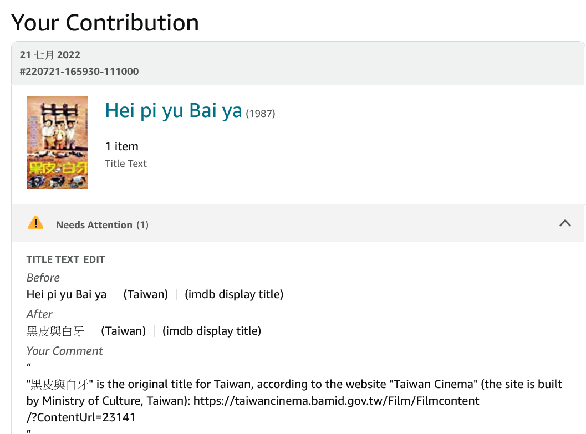Select the reference number #220721-165930-111000
Image resolution: width=586 pixels, height=434 pixels.
coord(79,72)
